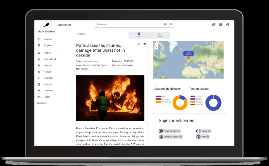This screenshot has height=166, width=269.
Task: Zoom in on the map
Action: pos(156,44)
